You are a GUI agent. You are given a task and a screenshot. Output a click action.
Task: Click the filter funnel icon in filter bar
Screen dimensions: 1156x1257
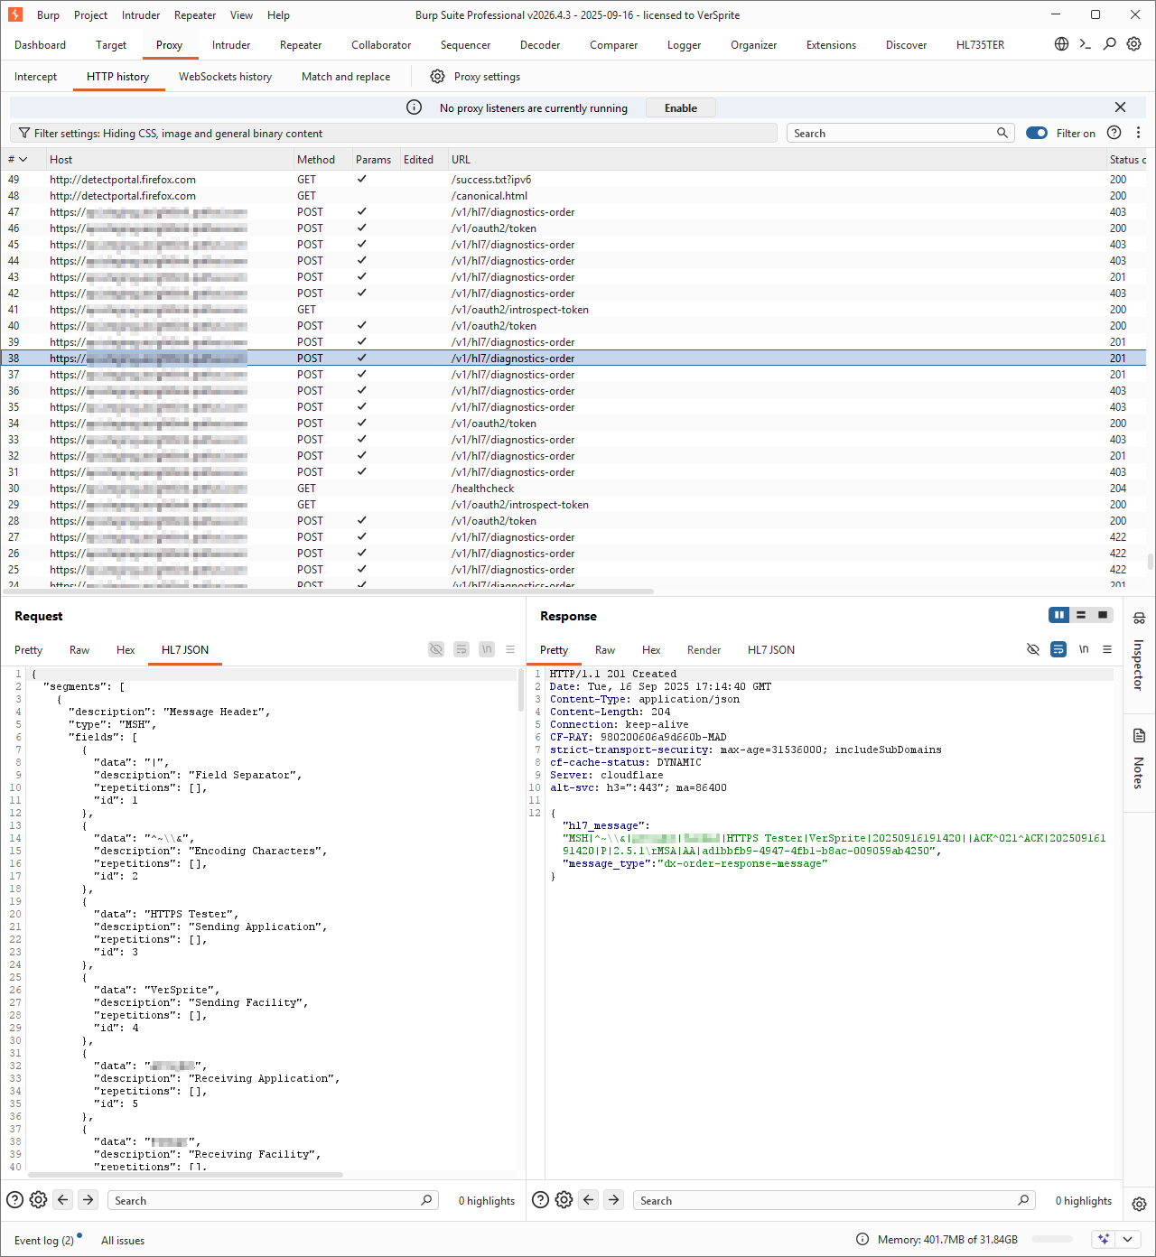click(x=24, y=133)
